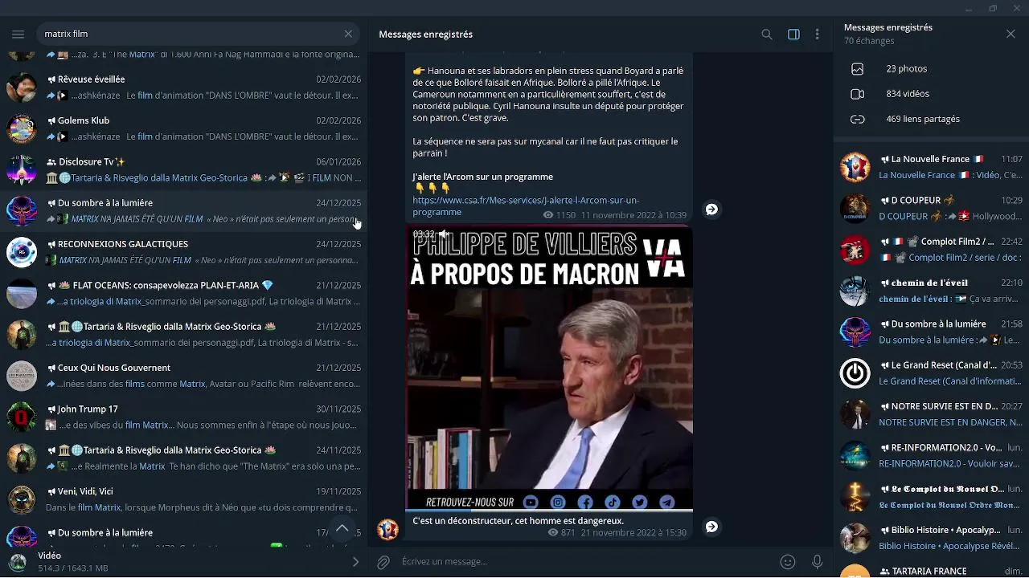The image size is (1029, 578).
Task: Click the John Trump 17 avatar
Action: pos(22,417)
